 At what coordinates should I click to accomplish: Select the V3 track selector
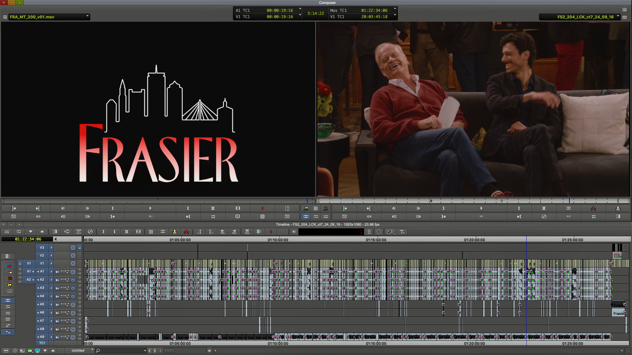pos(42,247)
